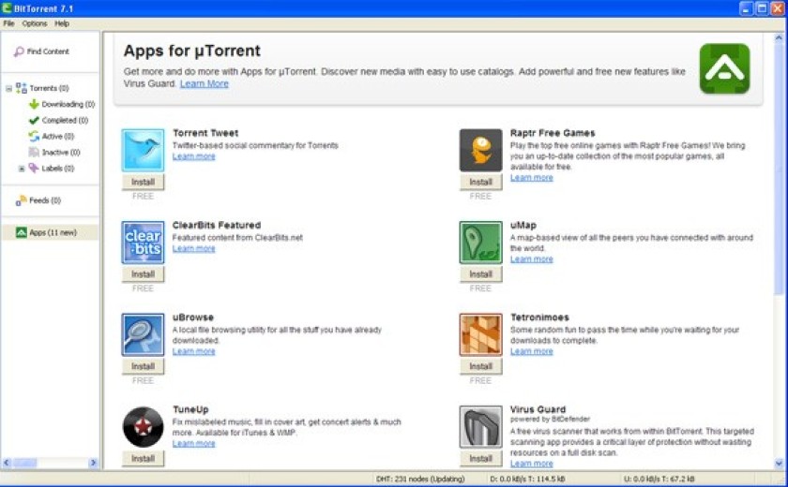Open TuneUp Learn more link

click(x=193, y=444)
